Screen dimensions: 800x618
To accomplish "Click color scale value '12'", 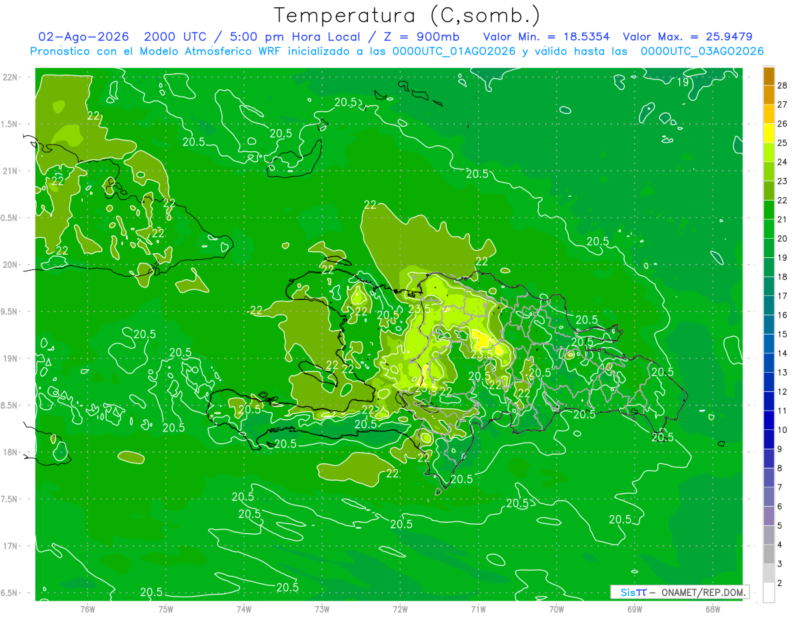I will coord(783,391).
